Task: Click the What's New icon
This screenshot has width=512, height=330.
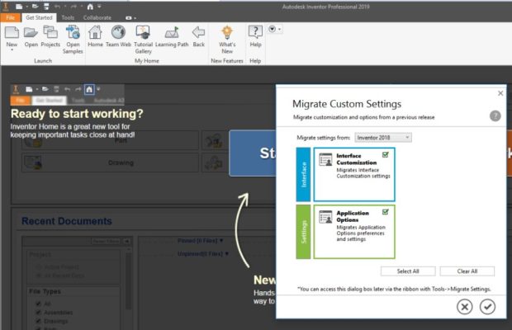Action: click(227, 33)
